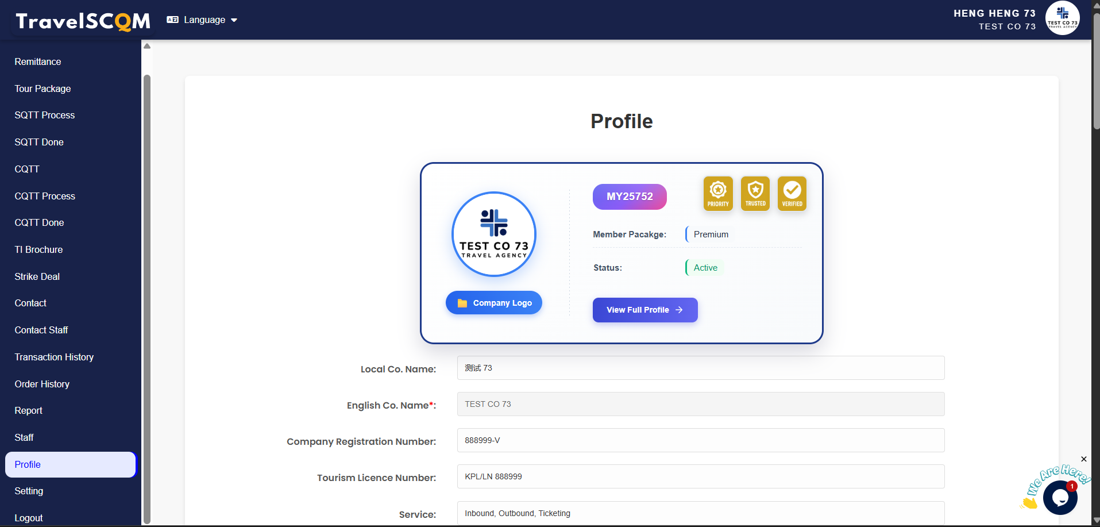Open the Setting page

pyautogui.click(x=29, y=491)
